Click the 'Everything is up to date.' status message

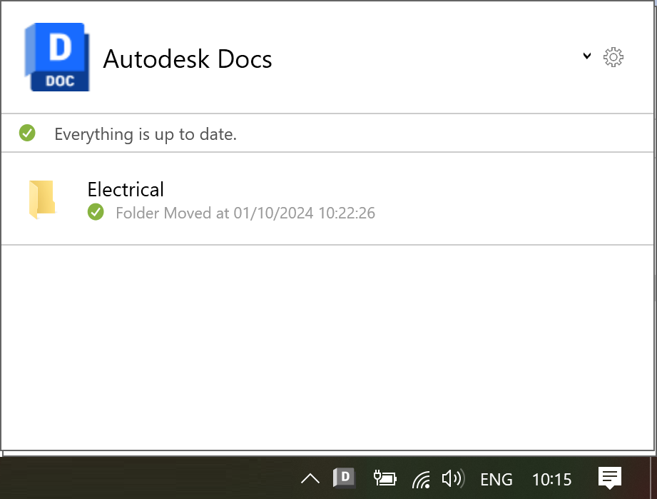tap(146, 133)
